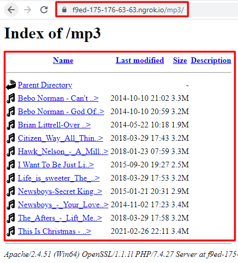Open the Hawk_Nelson_-_A_Mill file link

tap(63, 151)
